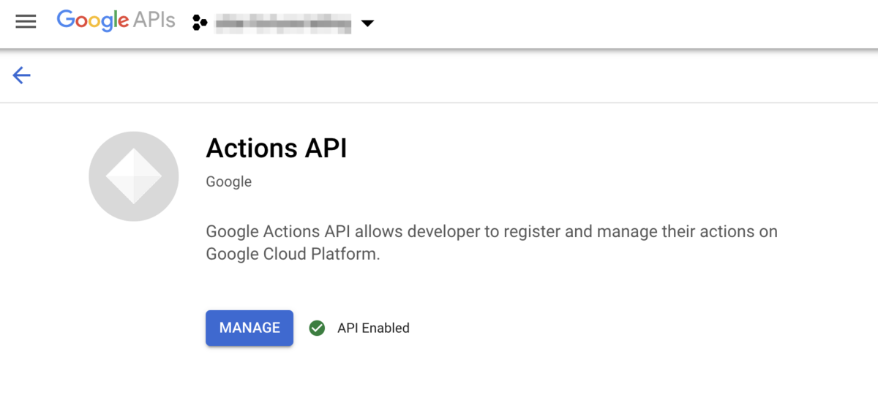Screen dimensions: 878x409
Task: Open the hamburger navigation menu
Action: coord(26,22)
